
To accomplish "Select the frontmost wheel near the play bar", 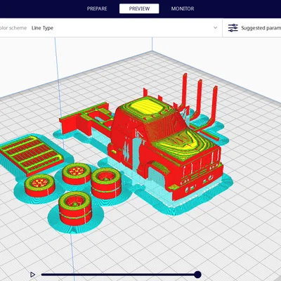I will tap(75, 209).
